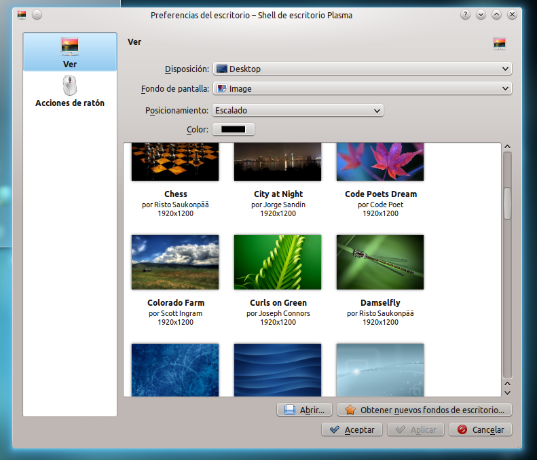Select the Ver section in sidebar
Screen dimensions: 537x460
click(x=70, y=52)
